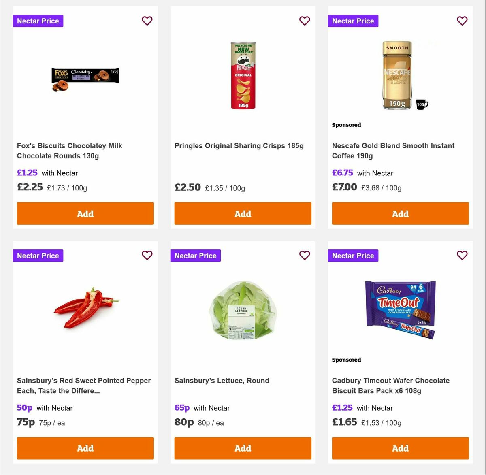Open the Pringles Original product details
The image size is (486, 475).
click(240, 145)
